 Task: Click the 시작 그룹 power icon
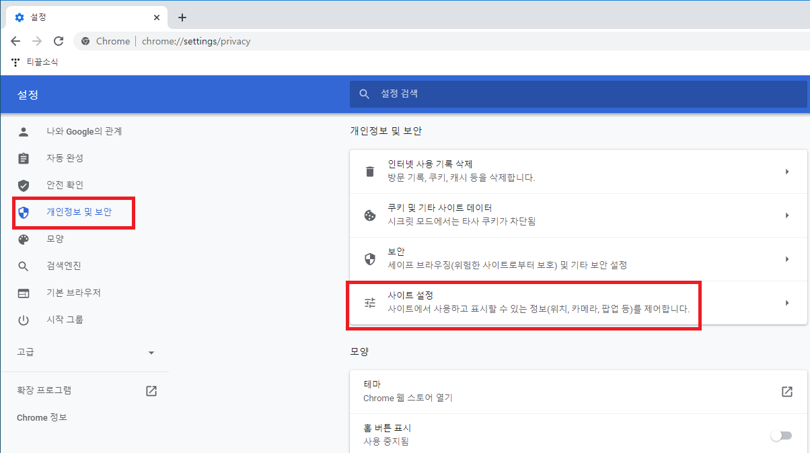point(24,319)
